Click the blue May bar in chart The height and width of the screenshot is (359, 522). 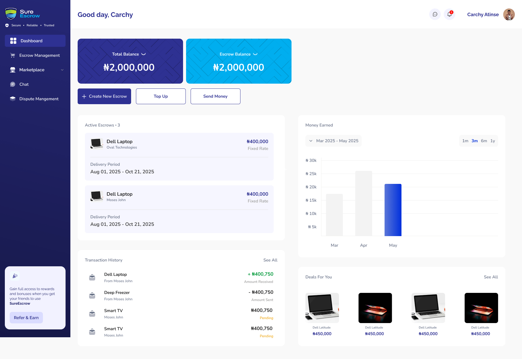[393, 210]
